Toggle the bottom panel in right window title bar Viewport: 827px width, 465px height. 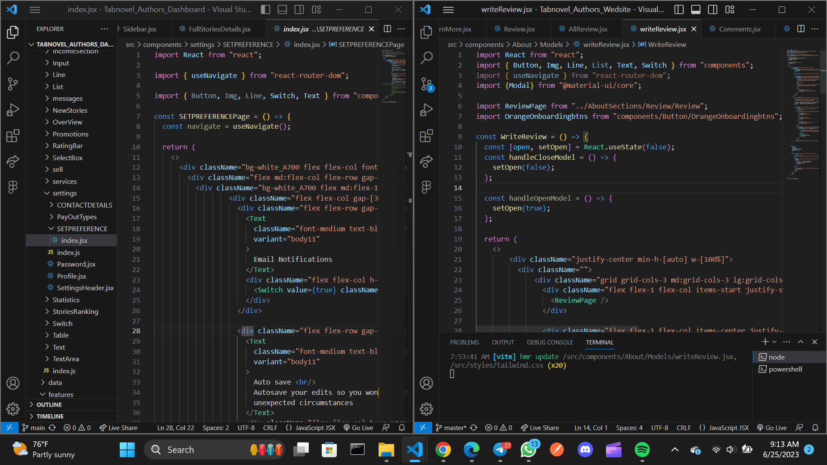[x=696, y=9]
